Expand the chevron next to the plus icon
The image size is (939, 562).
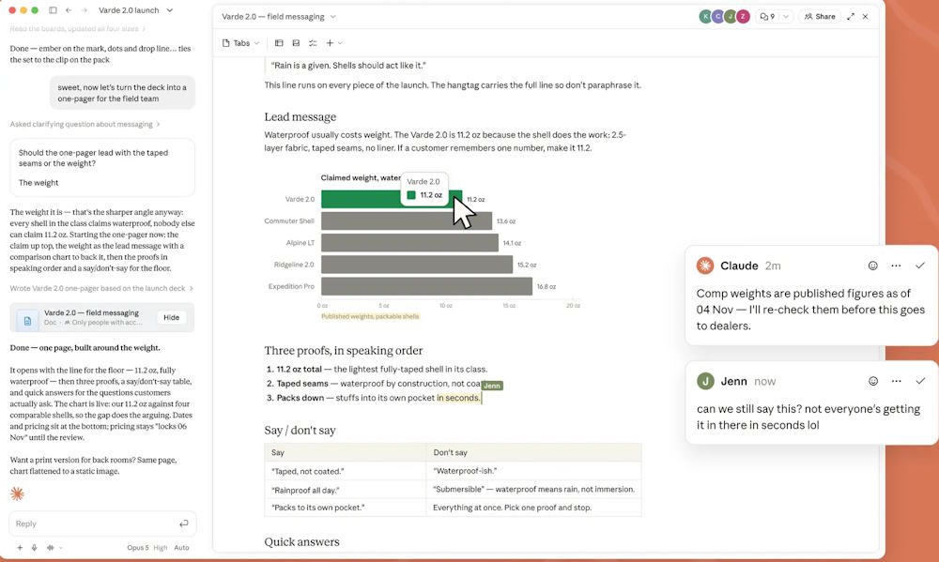coord(340,43)
